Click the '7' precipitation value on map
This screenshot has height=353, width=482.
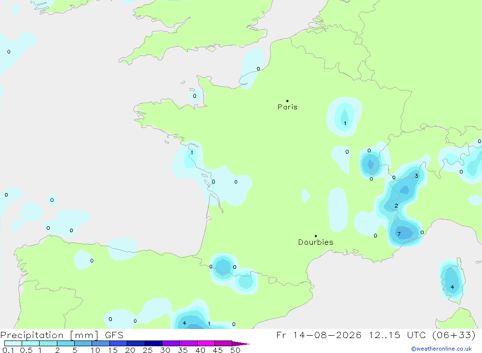point(399,234)
